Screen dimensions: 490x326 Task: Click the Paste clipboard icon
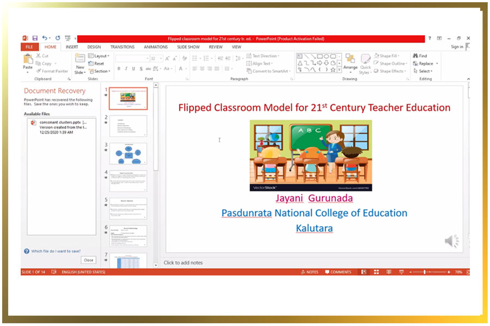(28, 59)
